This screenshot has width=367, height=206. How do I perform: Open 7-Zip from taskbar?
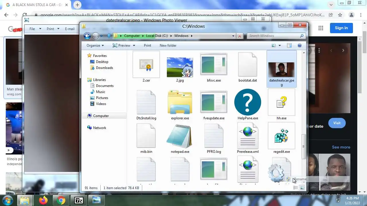79,201
